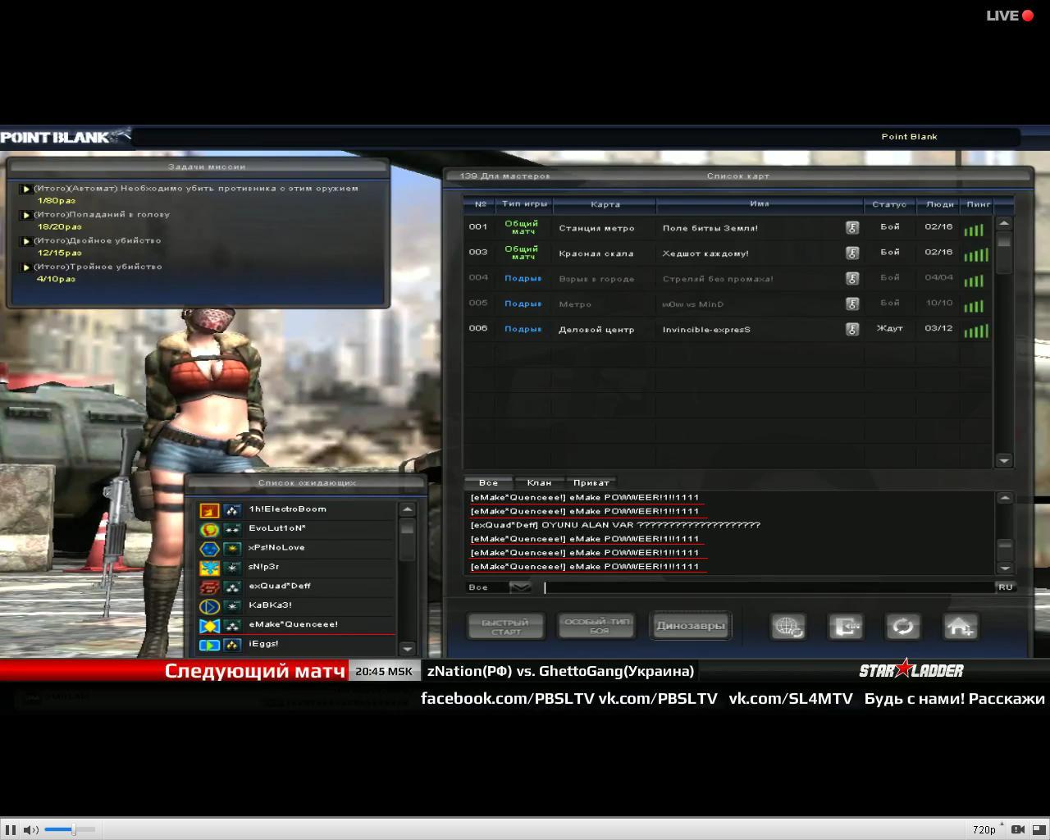Pause the live stream video
This screenshot has width=1050, height=840.
click(11, 829)
